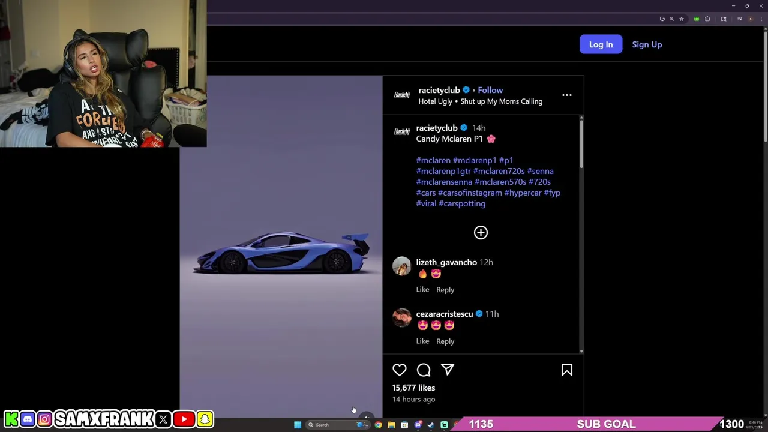Open the #mclarenp1 hashtag
The image size is (768, 432).
(475, 160)
